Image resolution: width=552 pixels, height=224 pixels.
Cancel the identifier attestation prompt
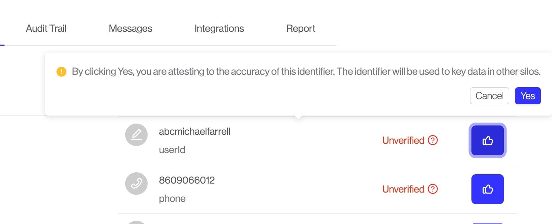[489, 96]
